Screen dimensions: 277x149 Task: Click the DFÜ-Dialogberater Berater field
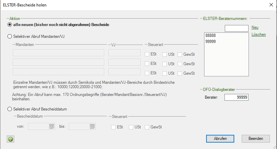pos(236,97)
